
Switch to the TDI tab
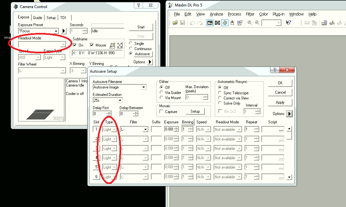pos(63,18)
